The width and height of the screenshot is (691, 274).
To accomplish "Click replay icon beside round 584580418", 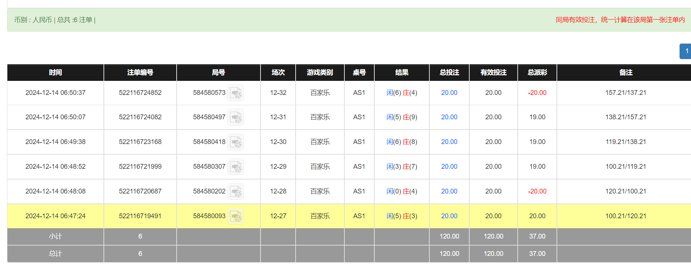I will pos(235,142).
